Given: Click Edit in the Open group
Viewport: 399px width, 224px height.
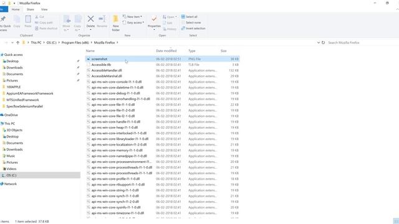Looking at the screenshot, I should [168, 23].
